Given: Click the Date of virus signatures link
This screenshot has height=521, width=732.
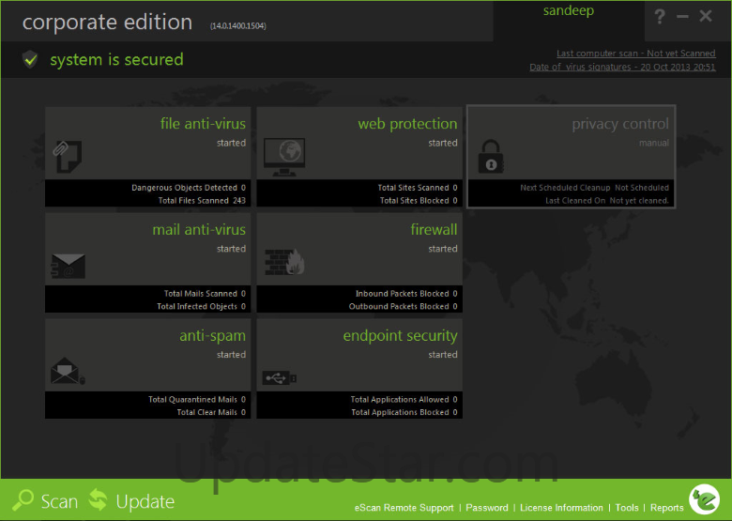Looking at the screenshot, I should 622,68.
